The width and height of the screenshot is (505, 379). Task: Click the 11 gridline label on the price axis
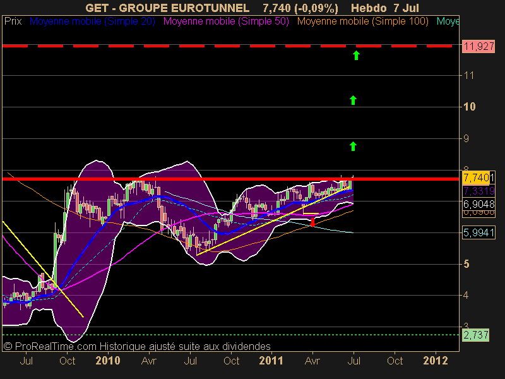[x=468, y=75]
